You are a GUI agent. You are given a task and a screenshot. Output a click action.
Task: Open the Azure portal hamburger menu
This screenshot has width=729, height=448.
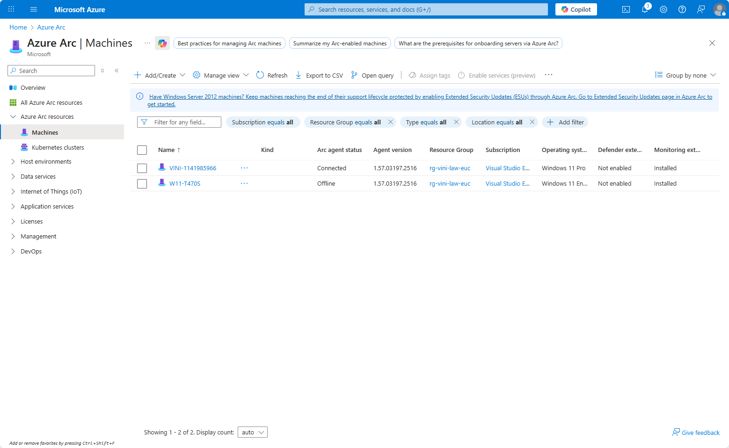pyautogui.click(x=34, y=9)
